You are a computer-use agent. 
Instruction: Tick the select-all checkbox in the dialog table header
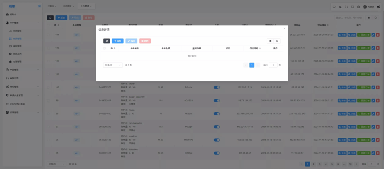pos(104,48)
